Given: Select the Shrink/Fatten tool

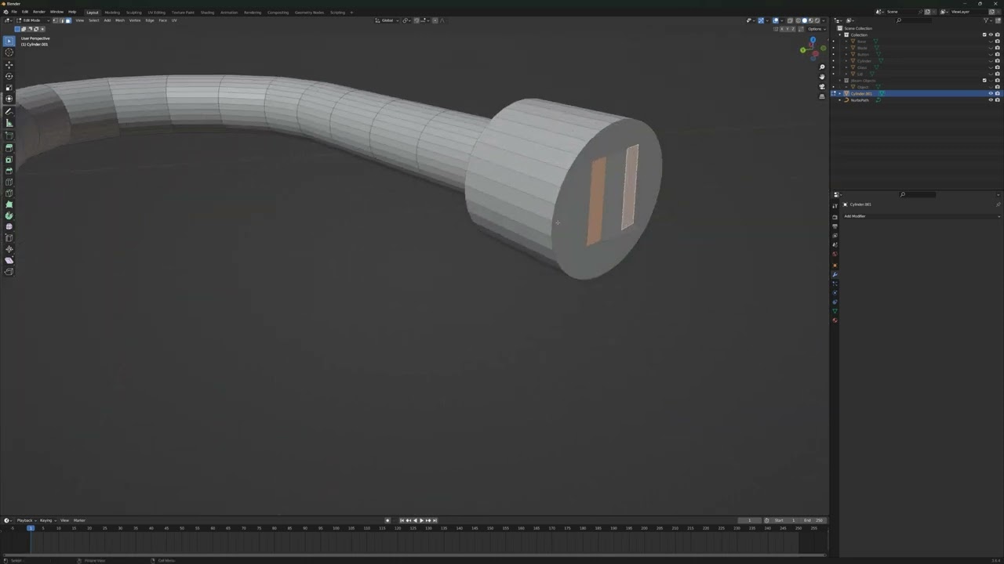Looking at the screenshot, I should [9, 249].
